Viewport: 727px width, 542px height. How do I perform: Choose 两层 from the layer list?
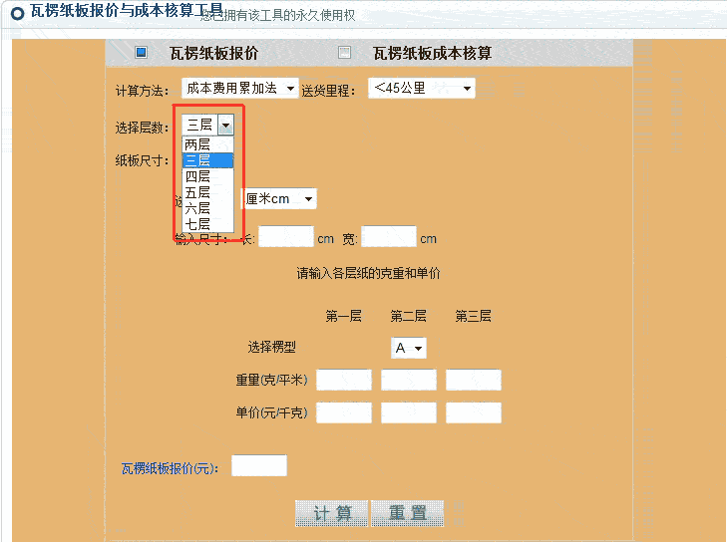(206, 144)
